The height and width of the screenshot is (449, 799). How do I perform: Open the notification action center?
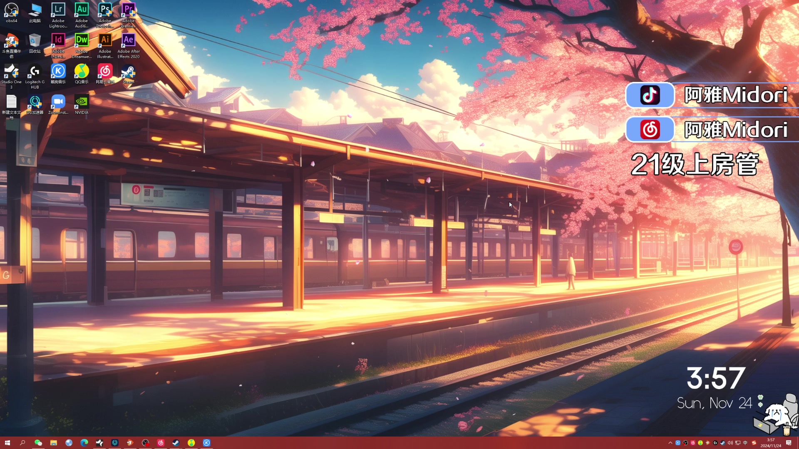coord(789,443)
